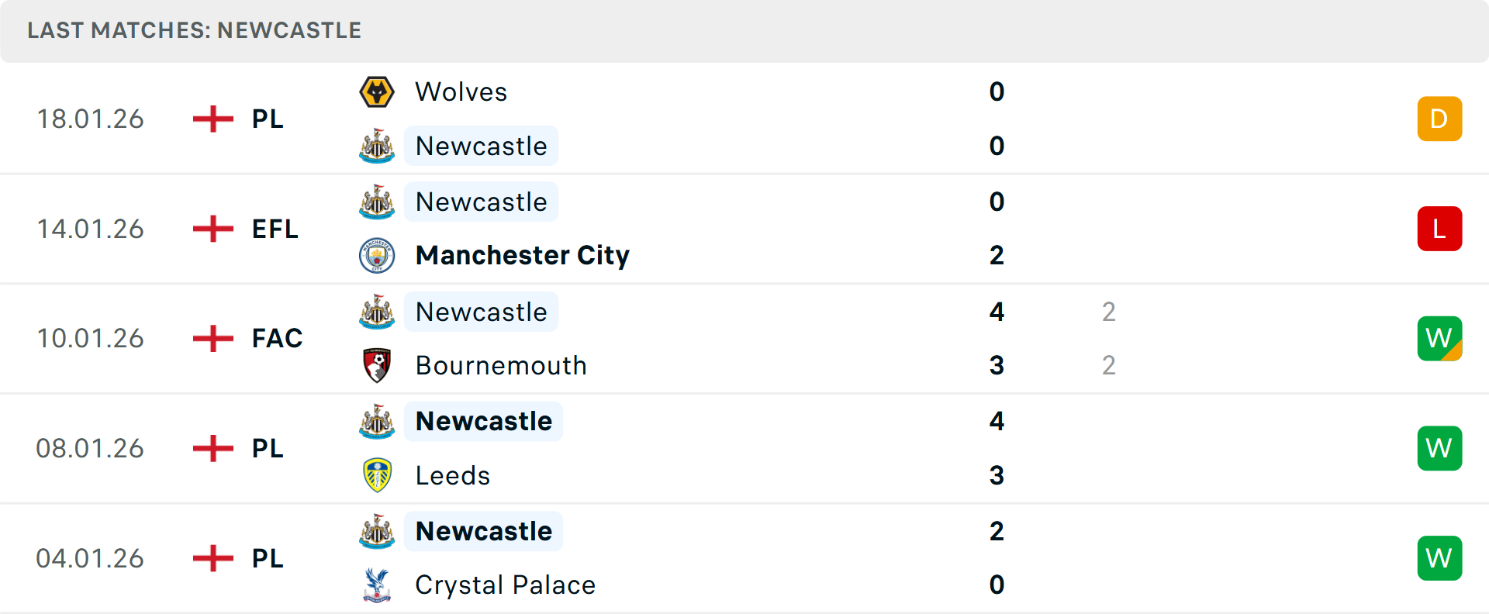Image resolution: width=1489 pixels, height=614 pixels.
Task: Click the Leeds club crest
Action: (377, 475)
